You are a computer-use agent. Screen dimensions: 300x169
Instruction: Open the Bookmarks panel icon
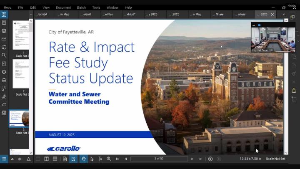pyautogui.click(x=4, y=63)
